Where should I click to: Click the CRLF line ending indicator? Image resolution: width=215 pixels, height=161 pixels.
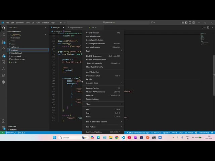pos(181,133)
